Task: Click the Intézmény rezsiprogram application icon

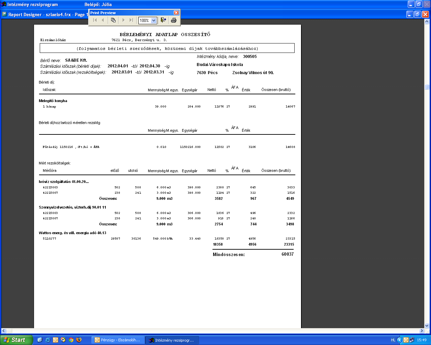Action: point(3,4)
